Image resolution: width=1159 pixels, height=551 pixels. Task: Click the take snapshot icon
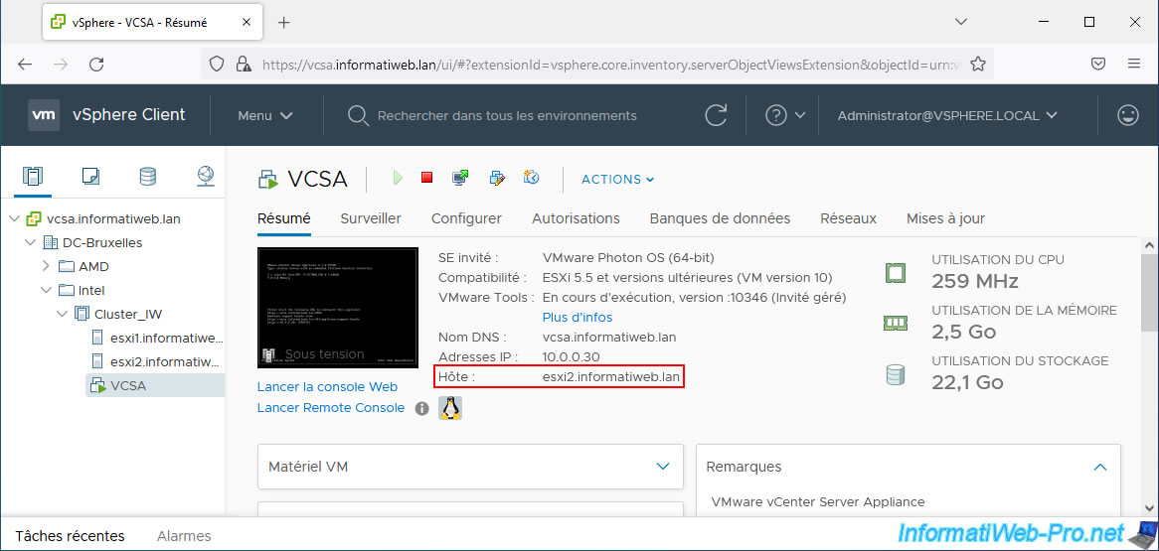(x=532, y=178)
